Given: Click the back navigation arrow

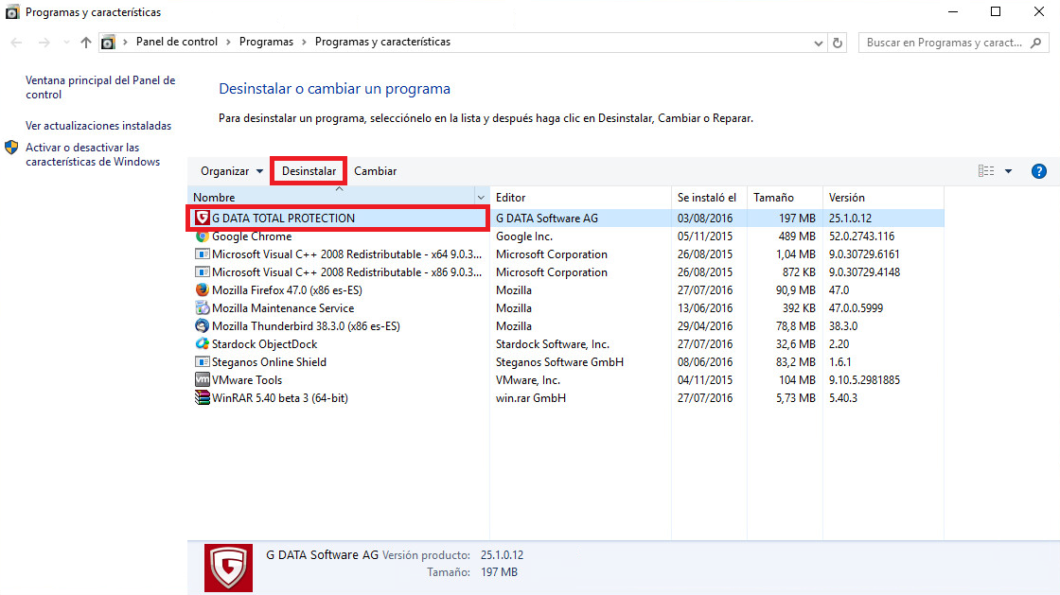Looking at the screenshot, I should [x=15, y=42].
